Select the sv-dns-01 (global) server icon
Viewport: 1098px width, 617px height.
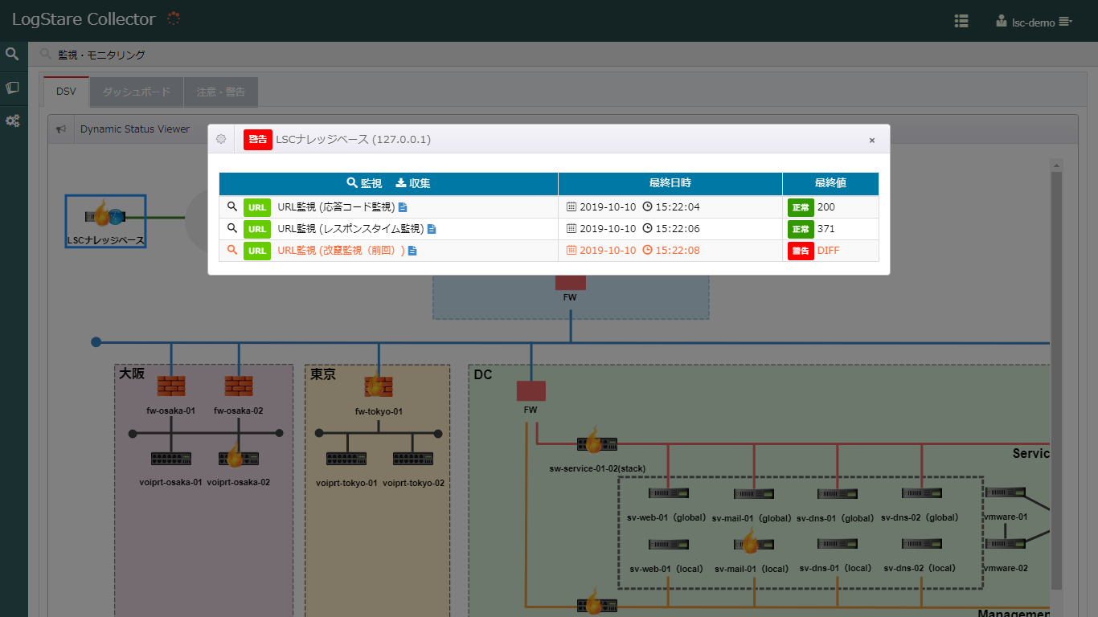pyautogui.click(x=838, y=494)
